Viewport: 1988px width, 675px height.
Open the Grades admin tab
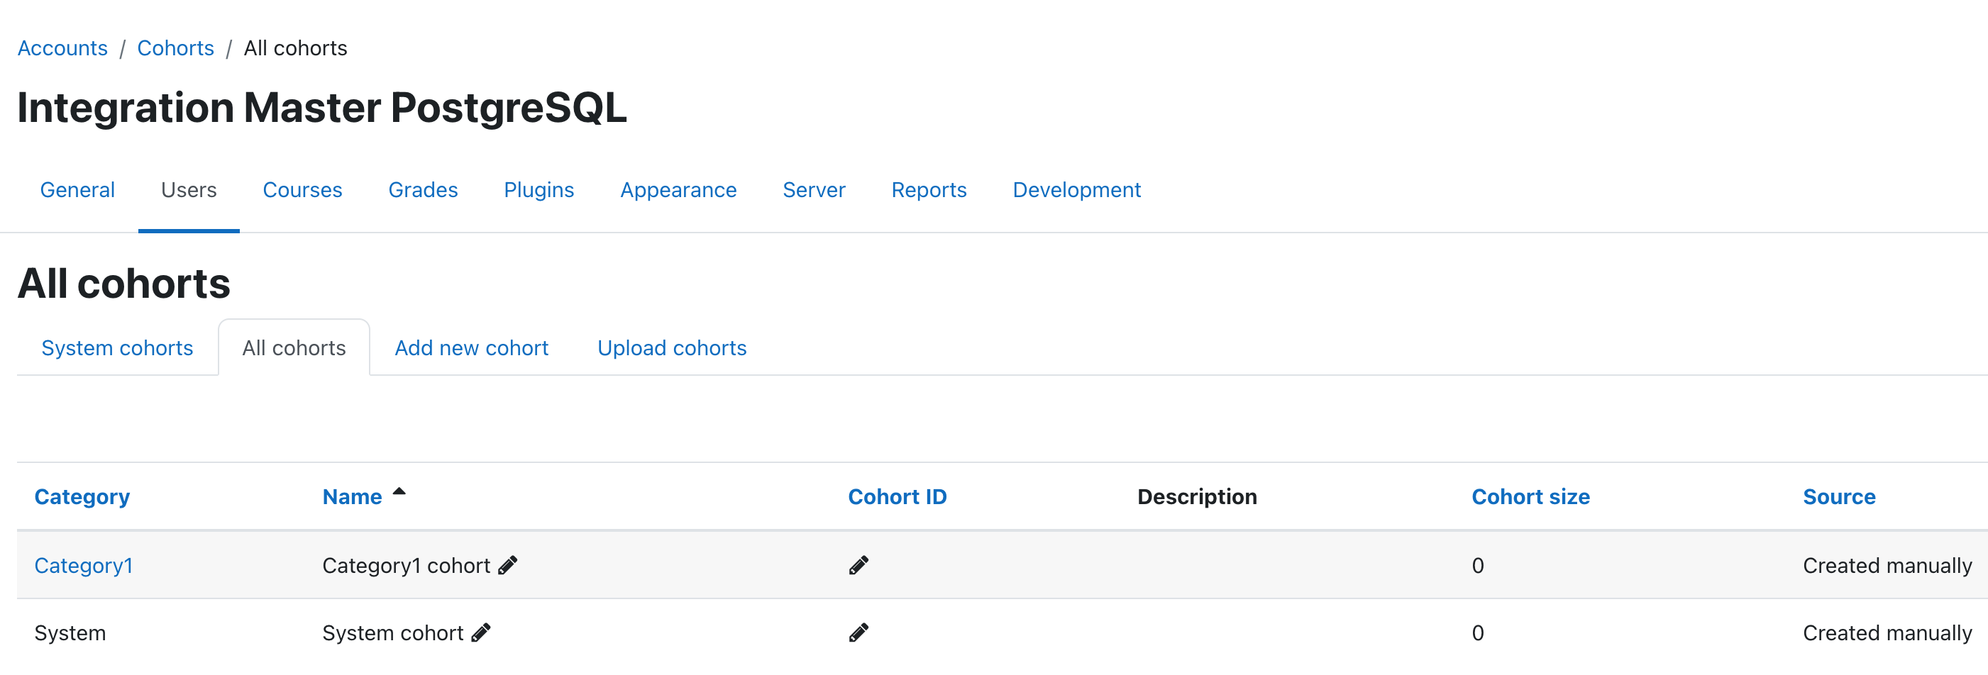point(423,190)
